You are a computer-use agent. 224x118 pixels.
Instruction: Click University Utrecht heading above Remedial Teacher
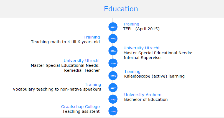(x=82, y=61)
